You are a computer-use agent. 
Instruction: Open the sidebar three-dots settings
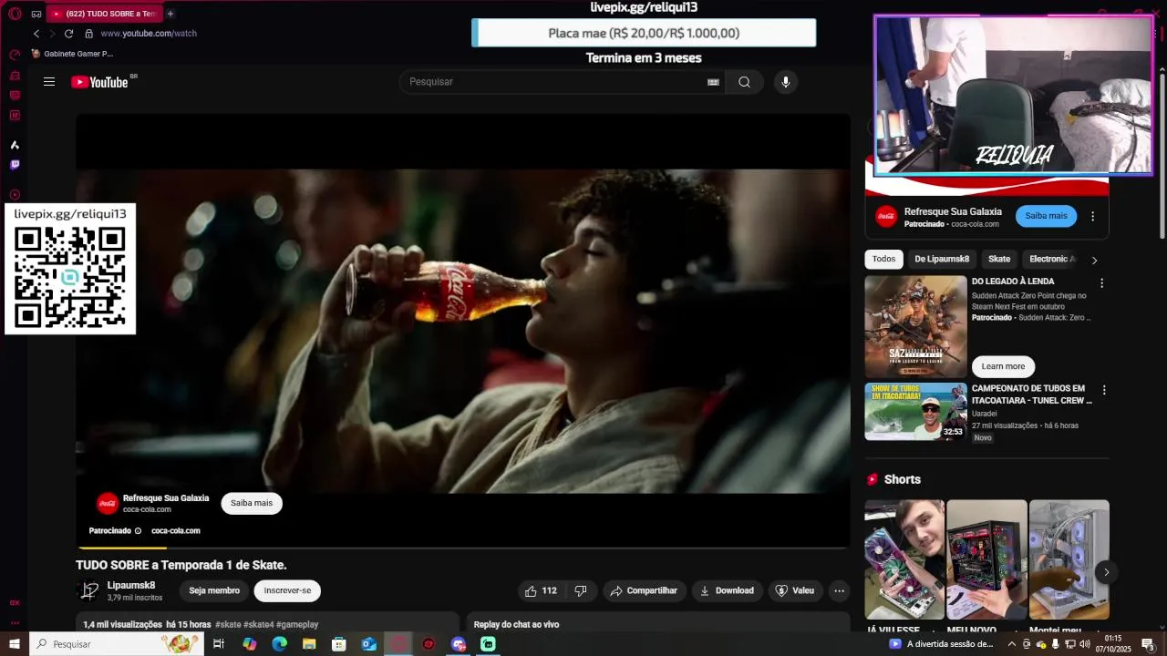point(15,623)
